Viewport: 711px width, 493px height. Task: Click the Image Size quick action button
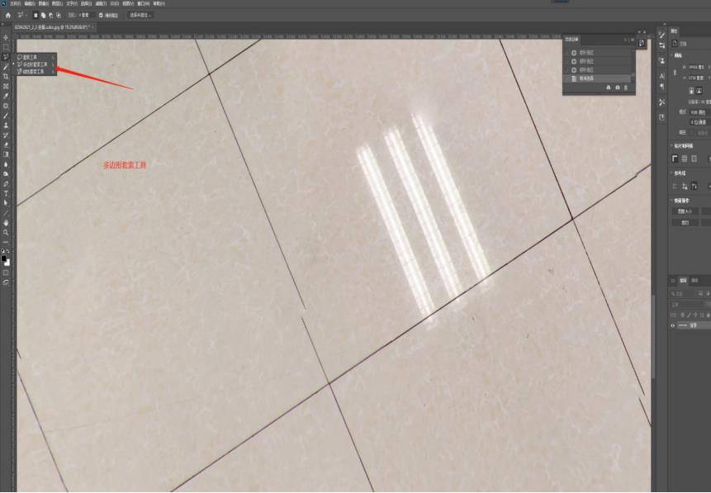click(x=685, y=211)
